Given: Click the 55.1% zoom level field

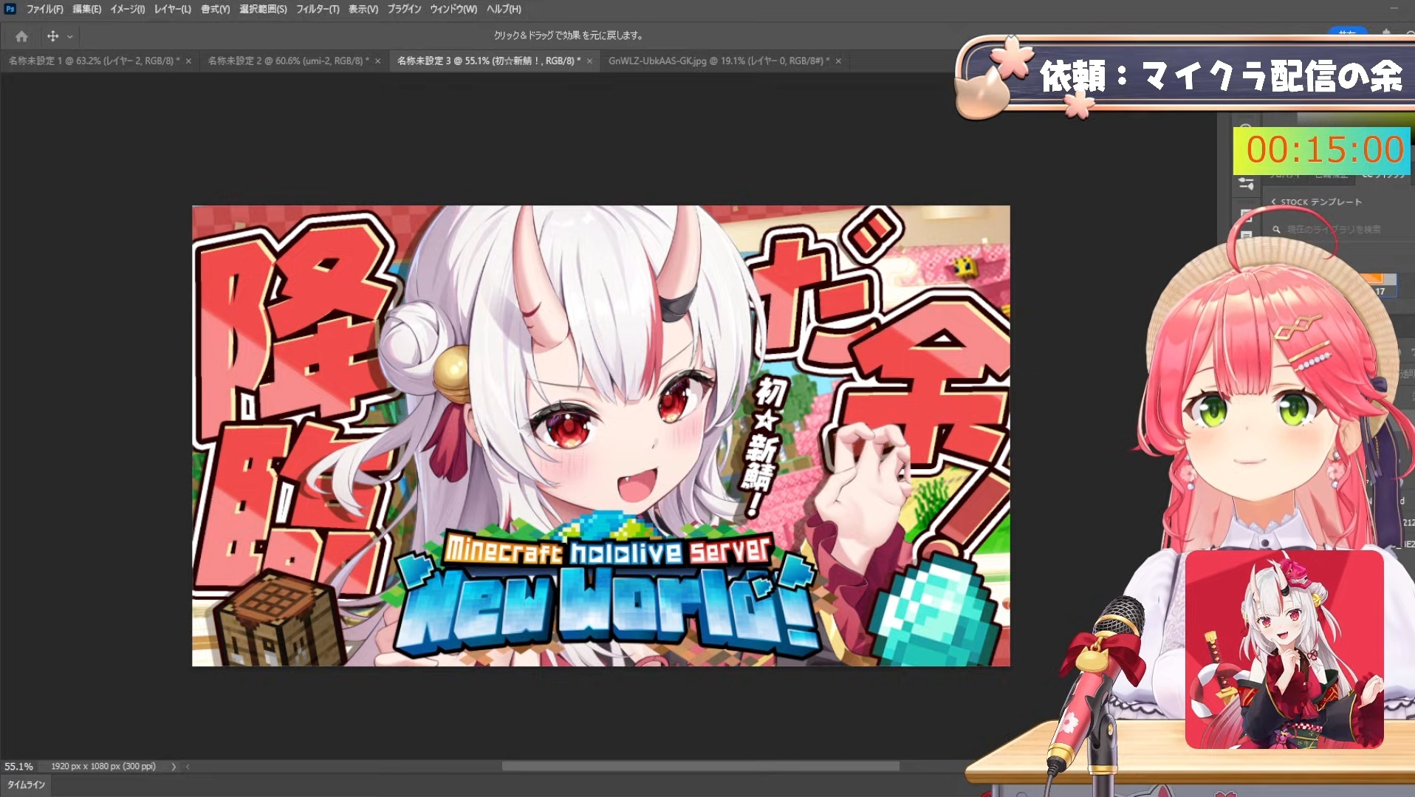Looking at the screenshot, I should click(19, 767).
